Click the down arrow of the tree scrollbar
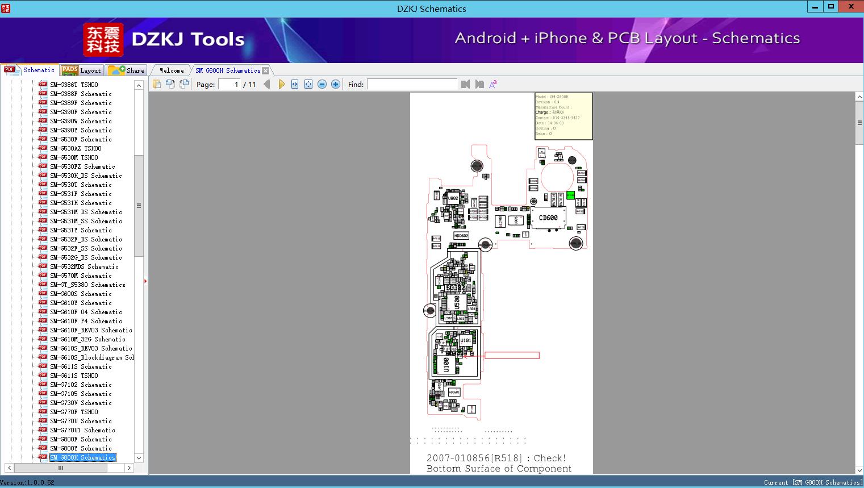The width and height of the screenshot is (864, 488). click(x=139, y=458)
